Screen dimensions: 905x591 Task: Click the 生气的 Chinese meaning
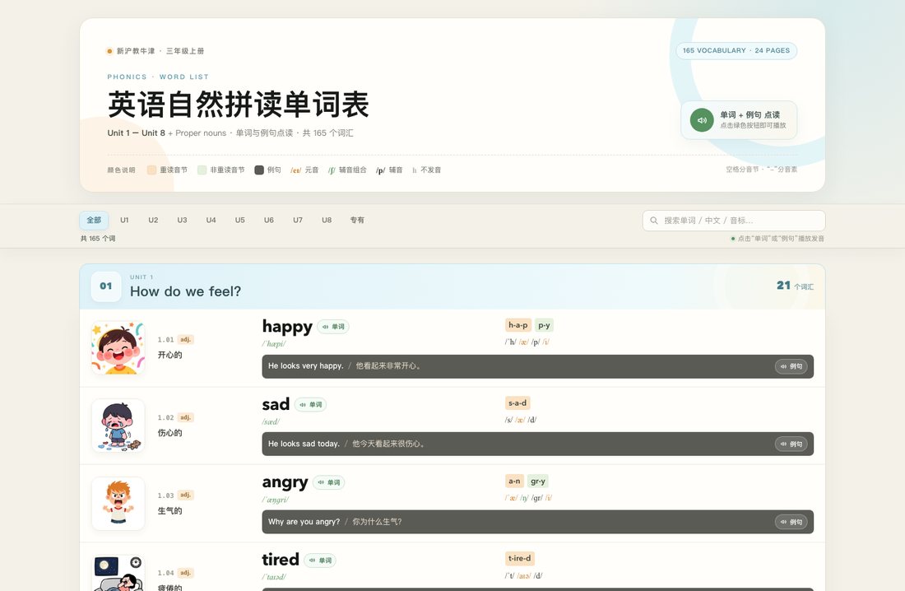169,510
